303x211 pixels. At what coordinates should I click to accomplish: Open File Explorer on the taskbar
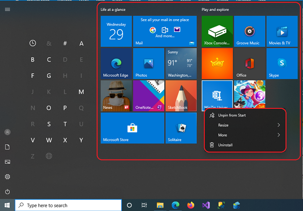pyautogui.click(x=160, y=206)
